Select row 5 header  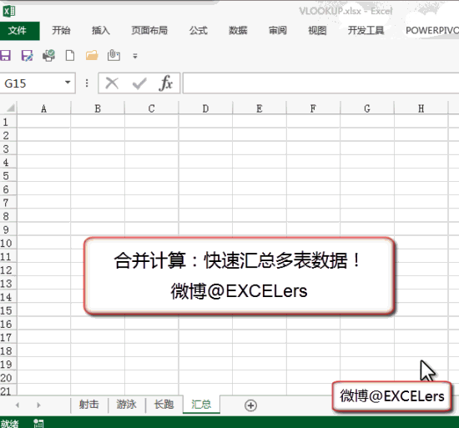point(8,176)
